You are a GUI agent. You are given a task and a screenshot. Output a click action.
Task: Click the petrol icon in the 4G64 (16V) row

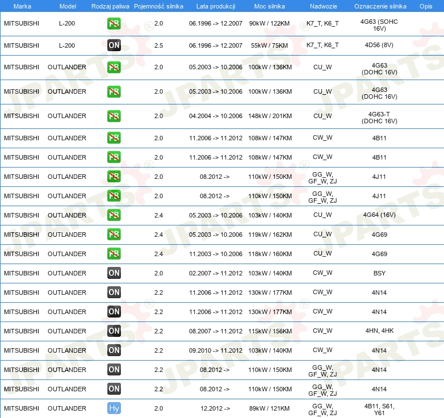tap(114, 215)
